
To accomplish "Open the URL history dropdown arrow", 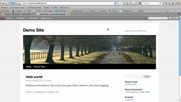I will click(x=121, y=3).
